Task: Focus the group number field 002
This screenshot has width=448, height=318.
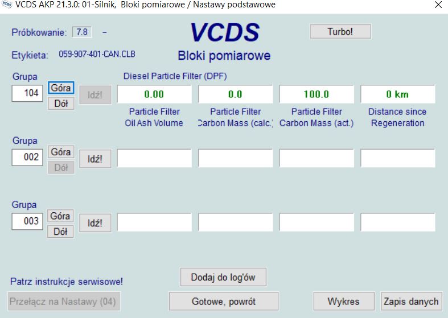Action: click(x=27, y=157)
